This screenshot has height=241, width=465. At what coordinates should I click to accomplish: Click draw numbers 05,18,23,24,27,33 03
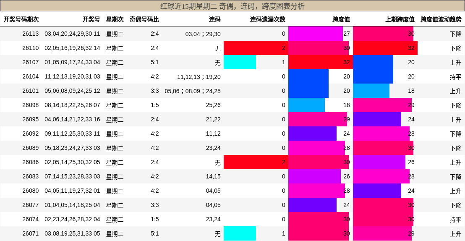[x=72, y=148]
